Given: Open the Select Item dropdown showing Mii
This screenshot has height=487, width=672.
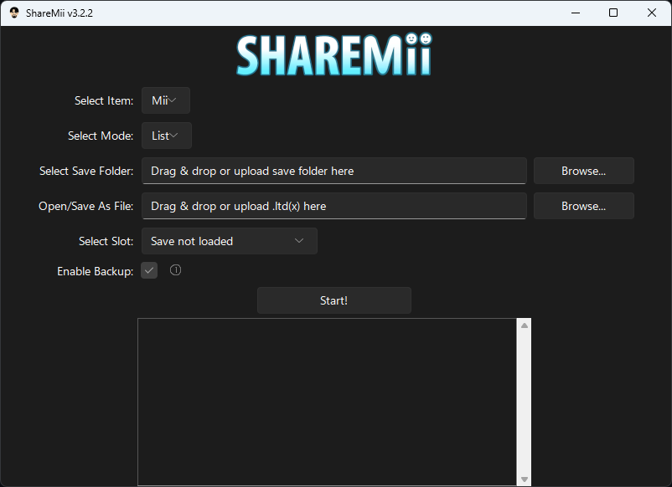Looking at the screenshot, I should [x=166, y=100].
